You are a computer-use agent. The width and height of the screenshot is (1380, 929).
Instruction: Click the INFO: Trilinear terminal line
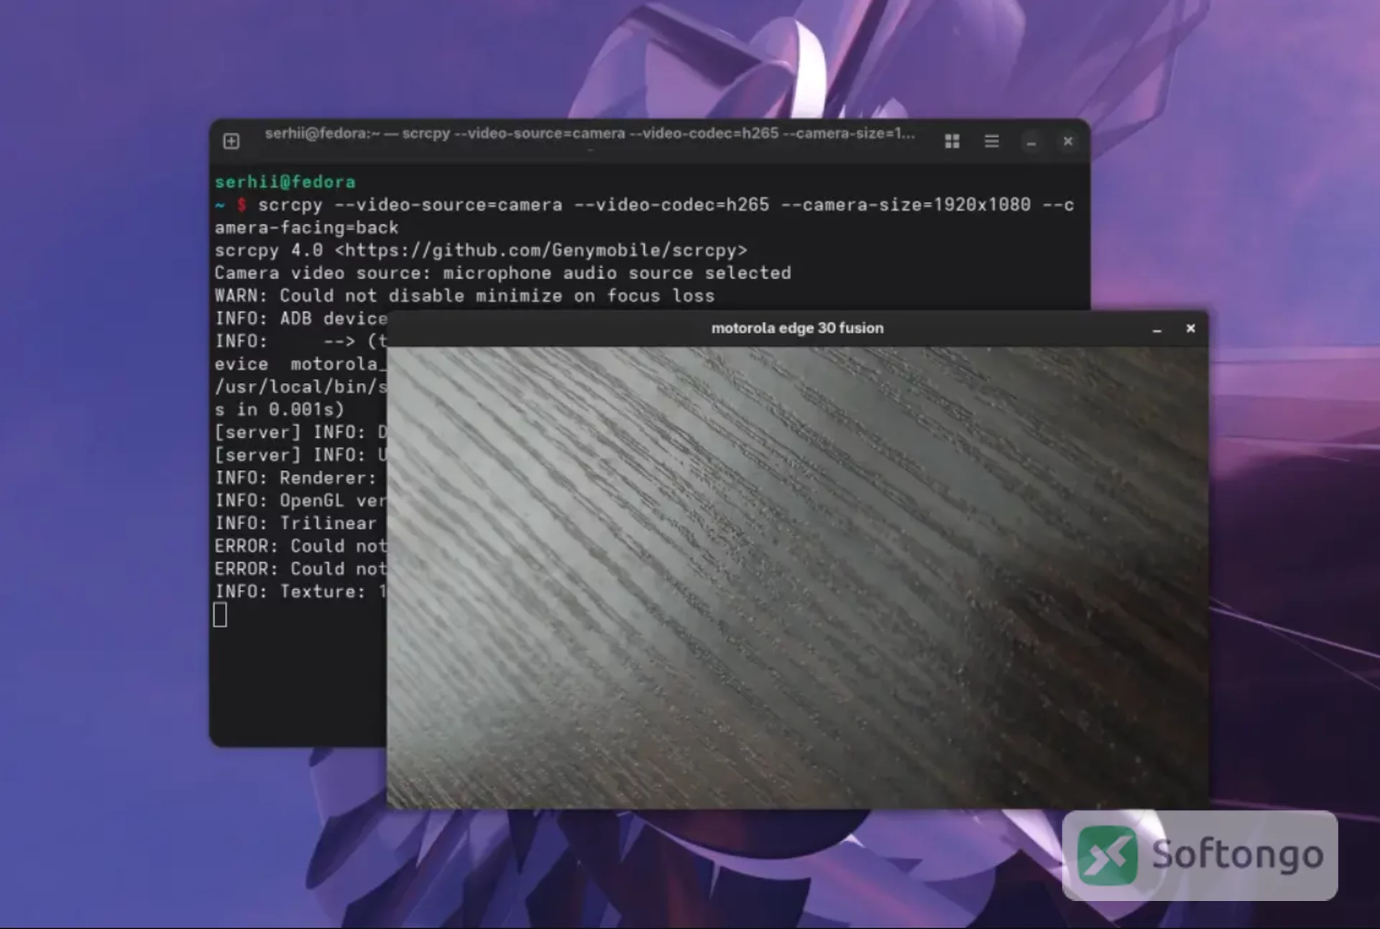295,524
